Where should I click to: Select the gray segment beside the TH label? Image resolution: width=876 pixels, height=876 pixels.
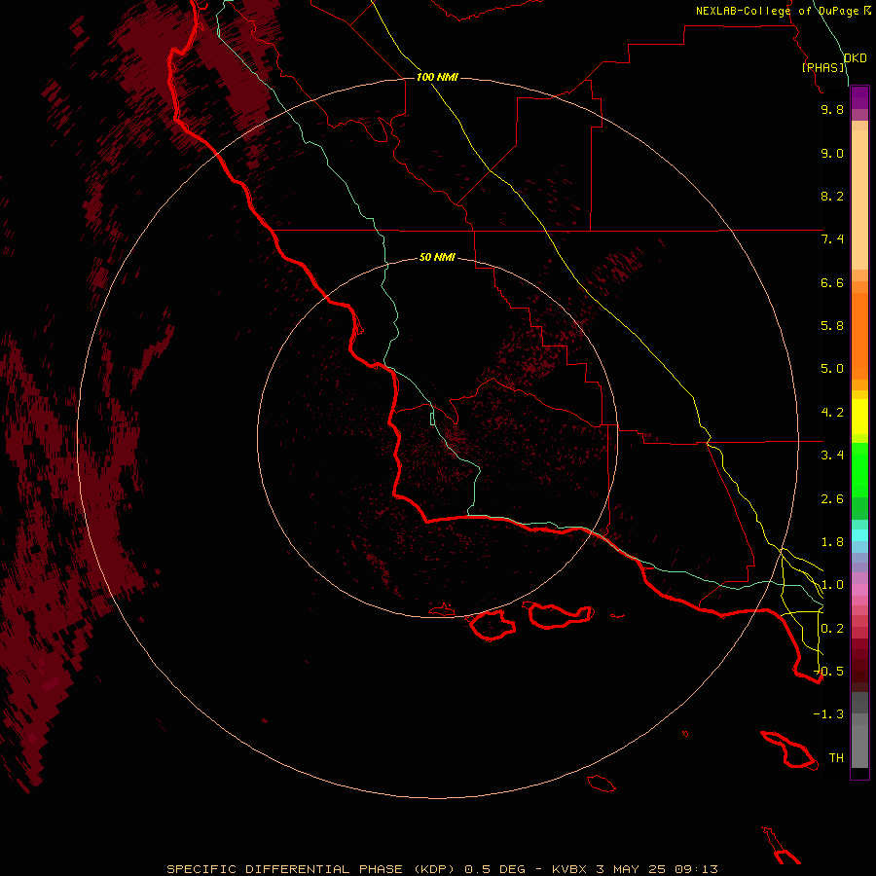859,747
